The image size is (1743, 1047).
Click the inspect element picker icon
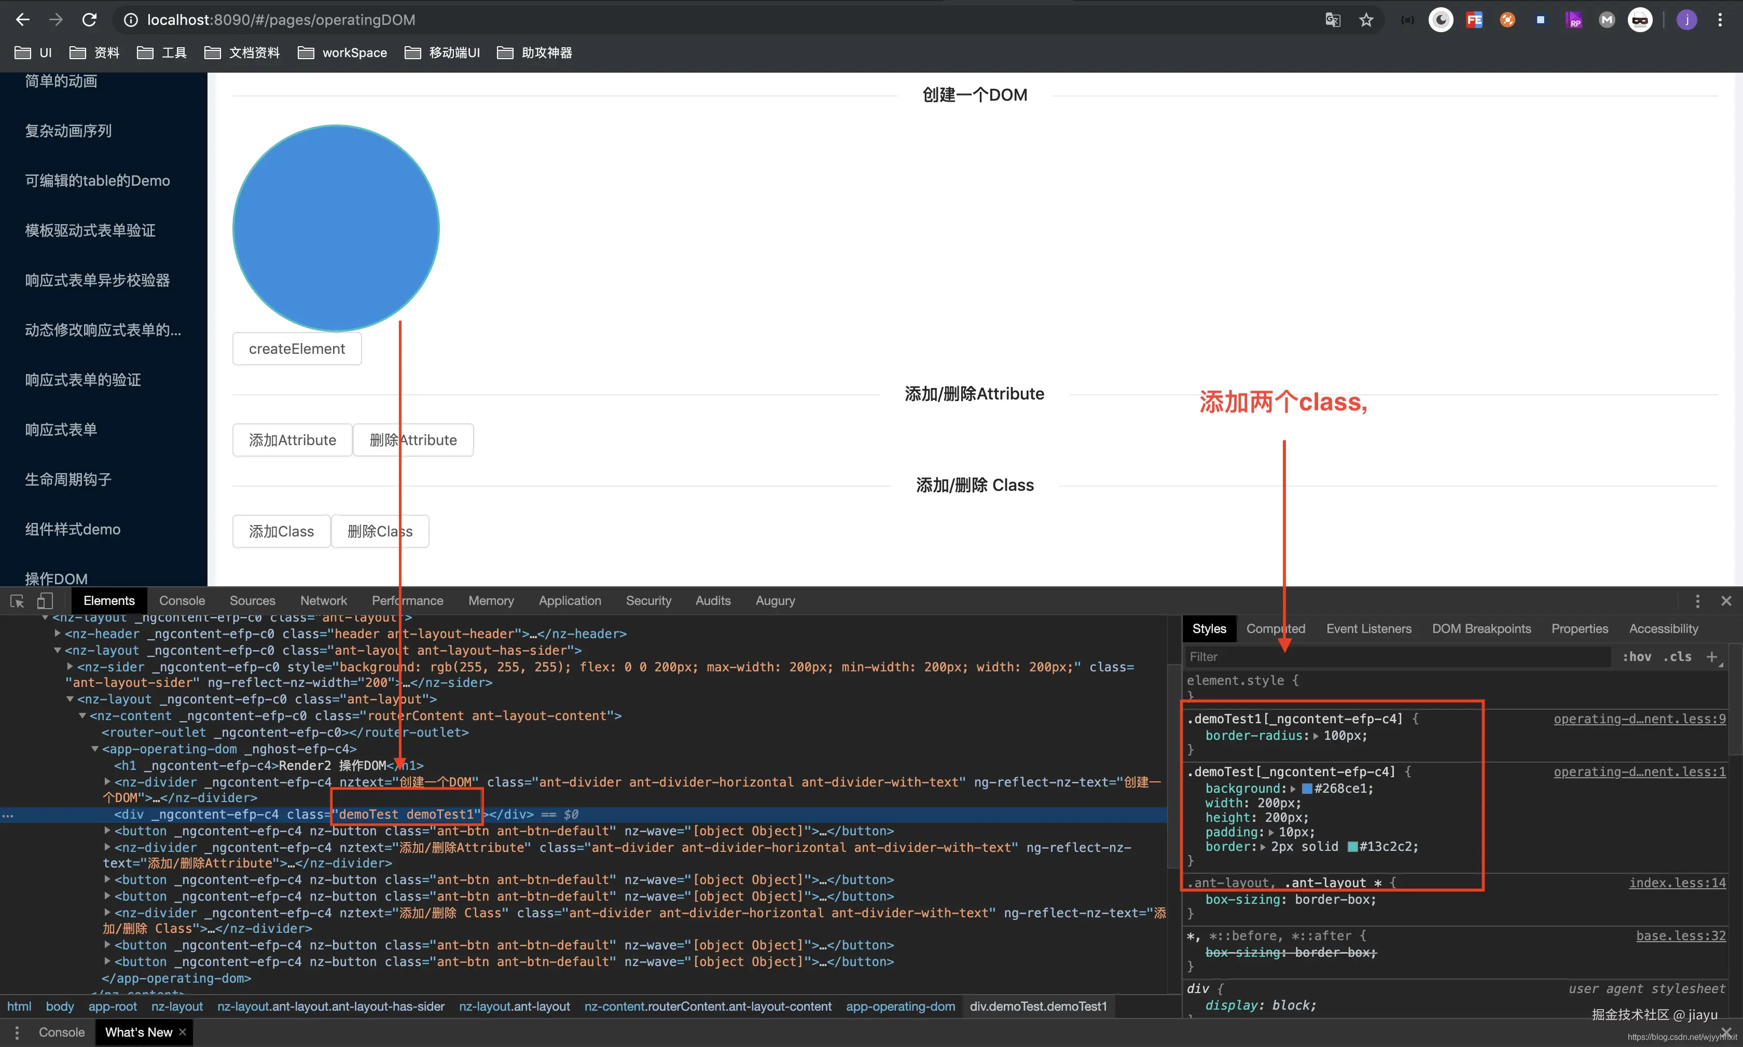(18, 601)
